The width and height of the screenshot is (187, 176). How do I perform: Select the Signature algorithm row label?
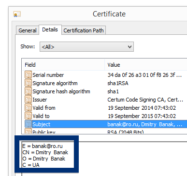(x=55, y=83)
